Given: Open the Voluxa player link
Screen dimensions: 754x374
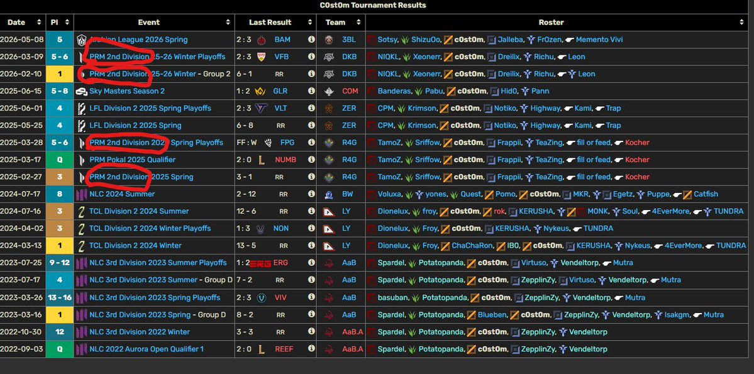Looking at the screenshot, I should click(x=391, y=194).
